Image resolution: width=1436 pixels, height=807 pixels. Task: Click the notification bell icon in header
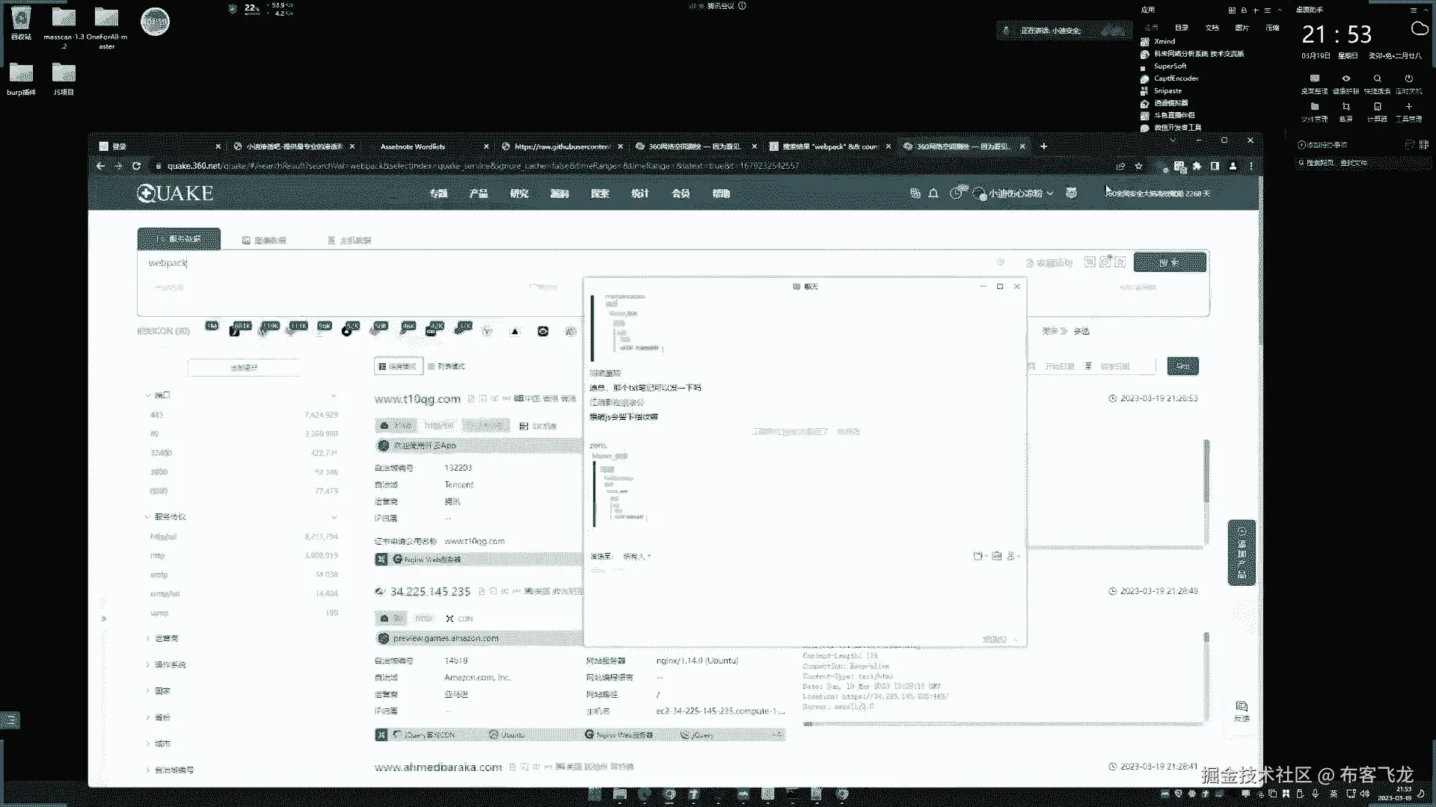tap(933, 194)
